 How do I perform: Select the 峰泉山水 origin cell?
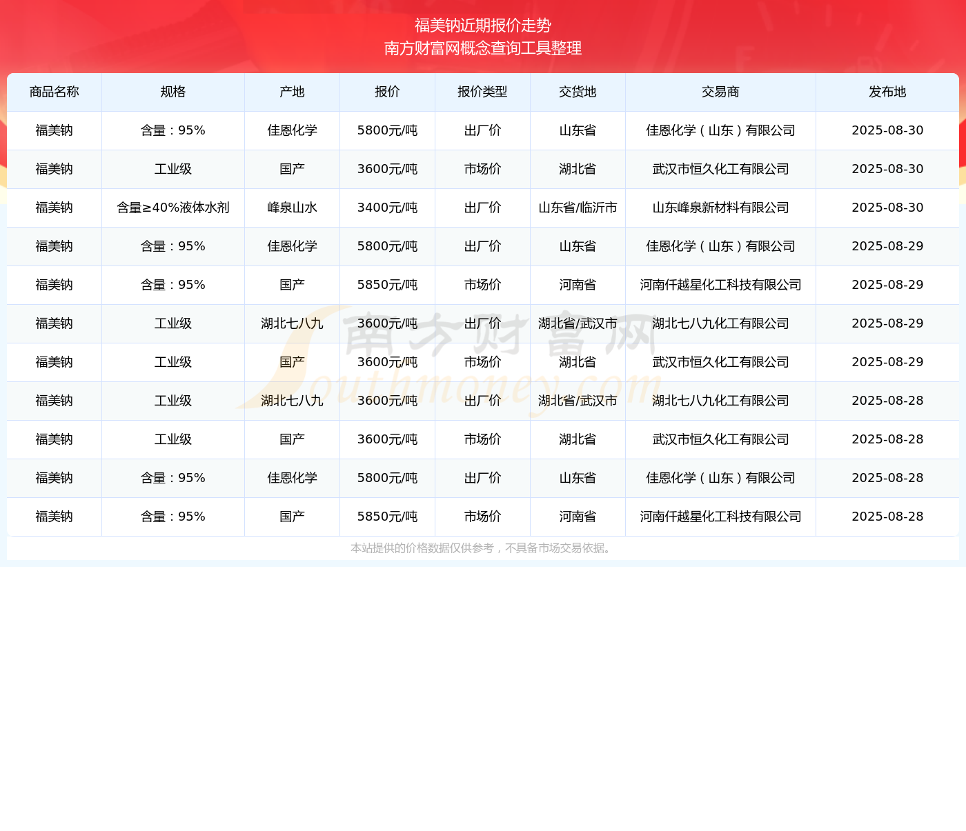point(292,208)
